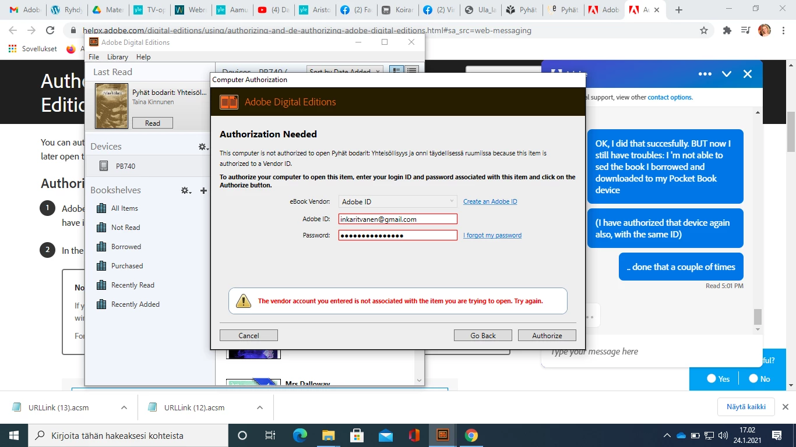Image resolution: width=796 pixels, height=447 pixels.
Task: Click the Go Back button
Action: [483, 335]
